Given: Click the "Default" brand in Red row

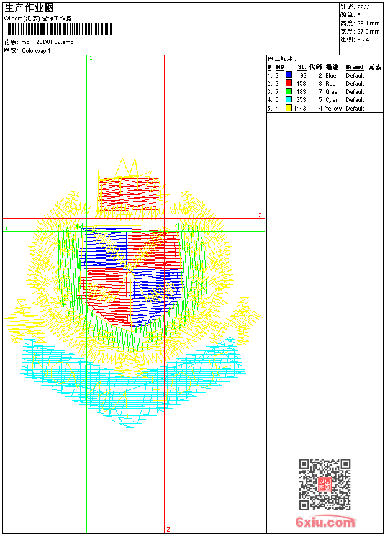Looking at the screenshot, I should [x=355, y=83].
